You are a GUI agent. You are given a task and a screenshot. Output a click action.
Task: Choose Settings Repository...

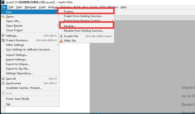30,73
